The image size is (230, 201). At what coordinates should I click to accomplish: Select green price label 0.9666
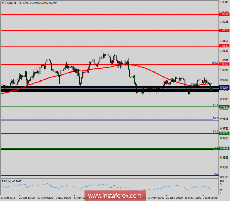[224, 148]
